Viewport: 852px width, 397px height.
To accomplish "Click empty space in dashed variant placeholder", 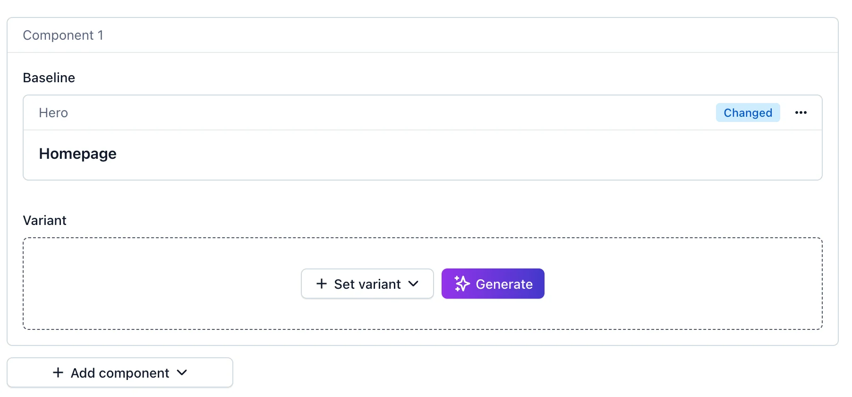I will pyautogui.click(x=161, y=284).
